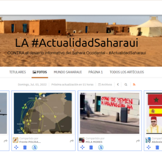Move the Frente POLISA... photo card
Image resolution: width=162 pixels, height=162 pixels.
(16, 148)
